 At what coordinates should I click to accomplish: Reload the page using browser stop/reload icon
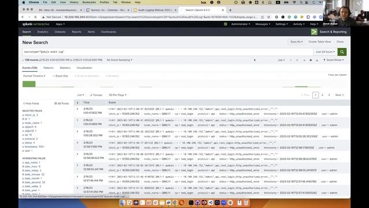click(x=35, y=17)
